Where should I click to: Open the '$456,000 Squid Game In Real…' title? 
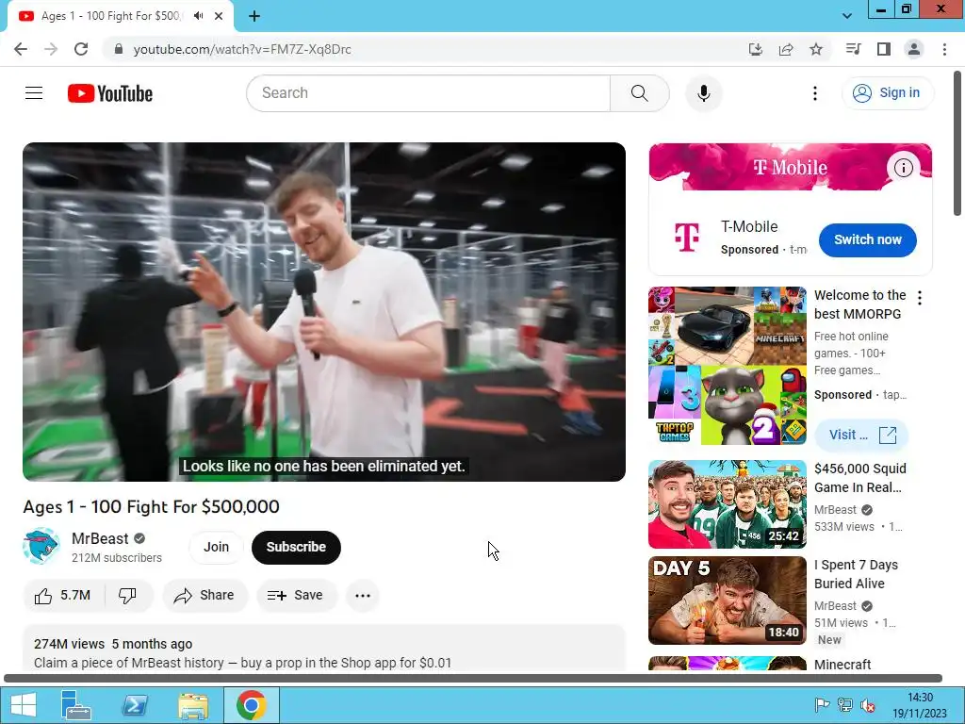click(859, 478)
